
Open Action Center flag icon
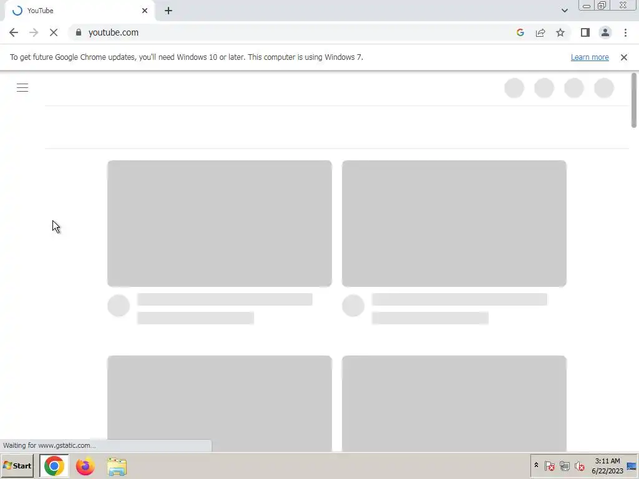pyautogui.click(x=549, y=465)
